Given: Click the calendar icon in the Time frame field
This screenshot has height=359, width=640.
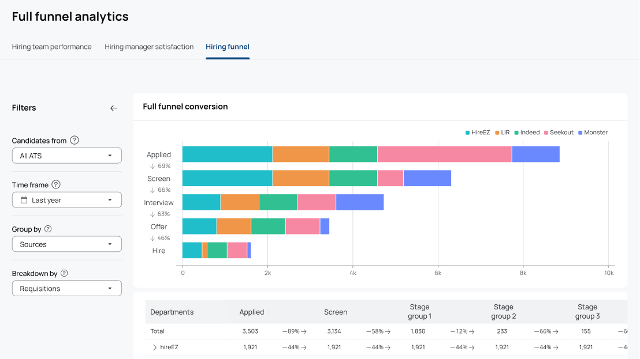Looking at the screenshot, I should (24, 201).
